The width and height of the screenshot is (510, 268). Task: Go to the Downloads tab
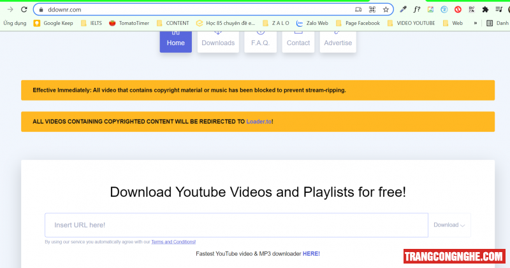point(218,42)
